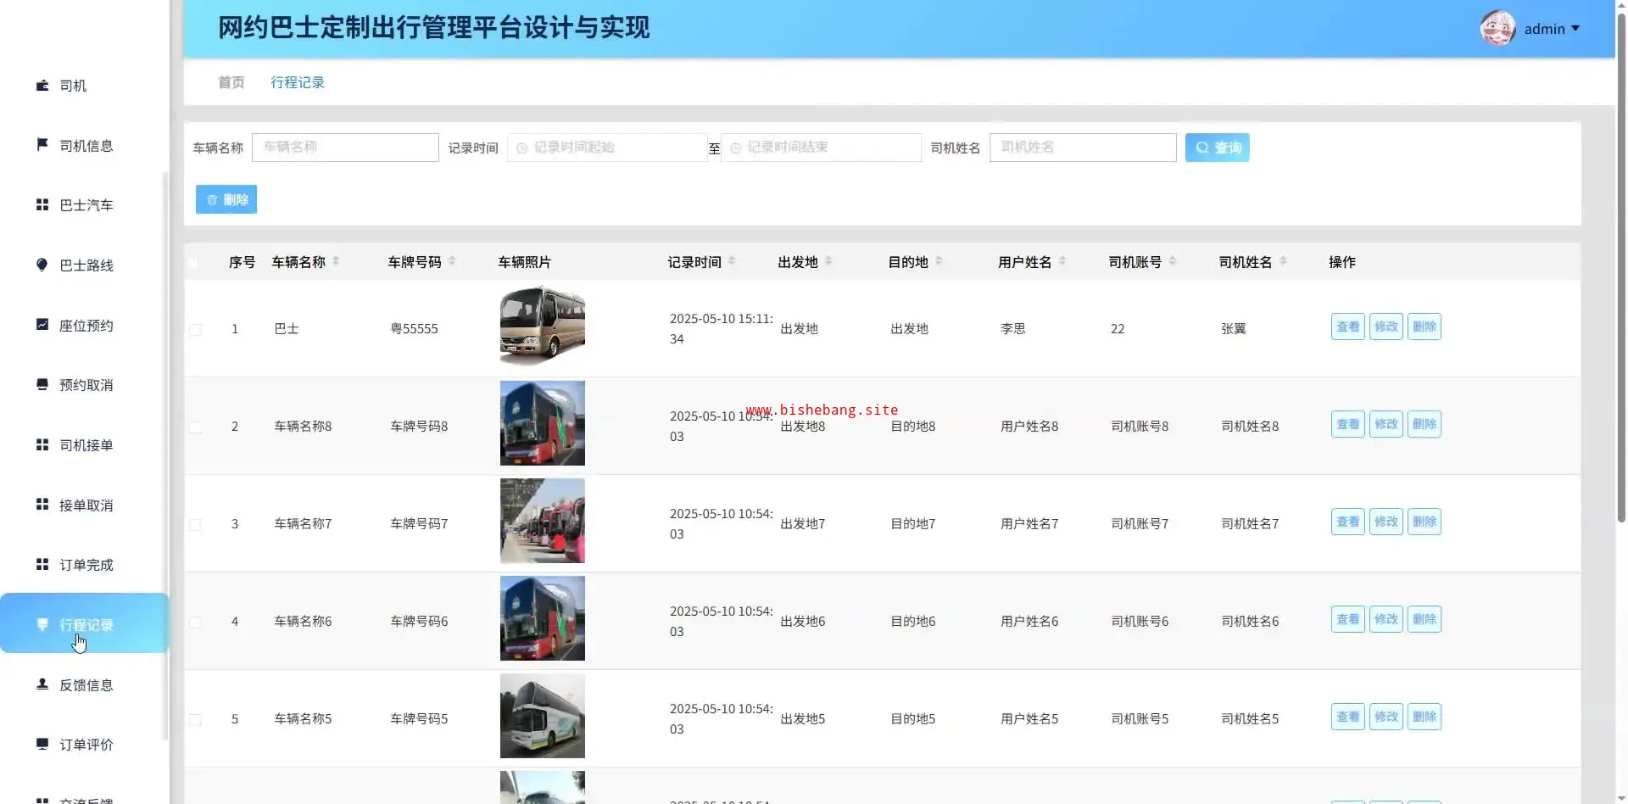The image size is (1628, 804).
Task: Select the checkbox for row 3 车辆名称7
Action: click(x=196, y=524)
